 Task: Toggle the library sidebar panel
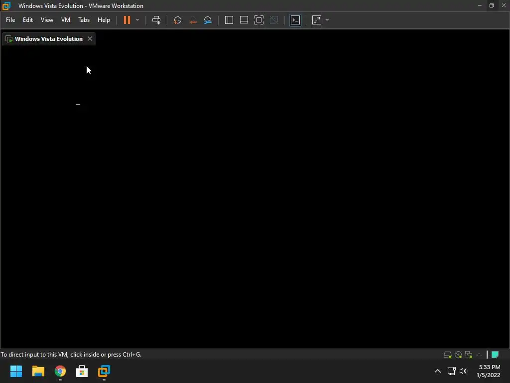coord(229,20)
